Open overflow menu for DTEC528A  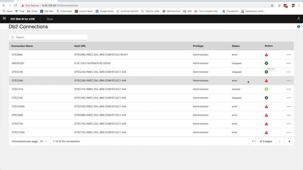pos(288,106)
